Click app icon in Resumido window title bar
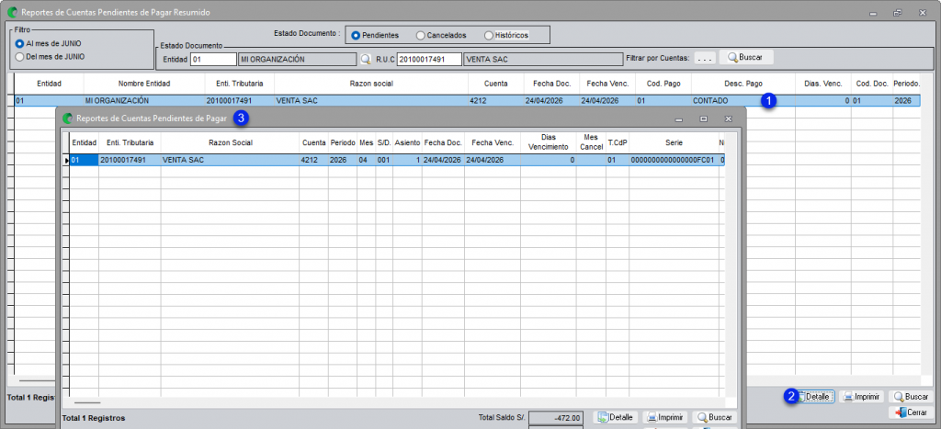941x429 pixels. pyautogui.click(x=12, y=11)
